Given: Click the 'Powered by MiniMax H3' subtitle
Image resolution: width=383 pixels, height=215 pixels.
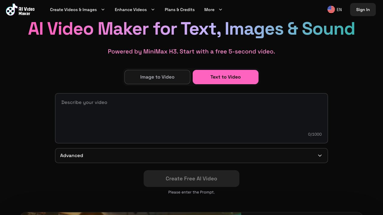Looking at the screenshot, I should [x=191, y=51].
